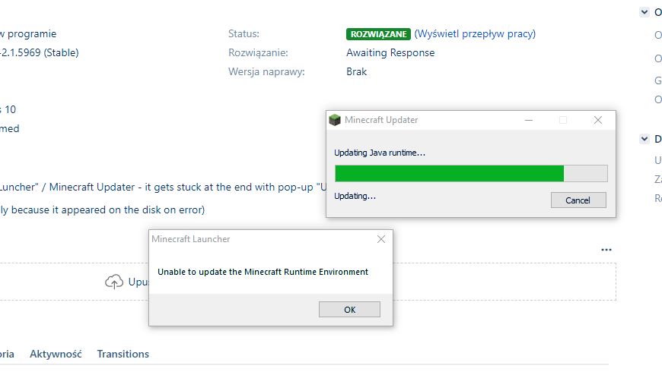Screen dimensions: 662x375
Task: Click the Wersja naprawy: field label
Action: coord(266,71)
